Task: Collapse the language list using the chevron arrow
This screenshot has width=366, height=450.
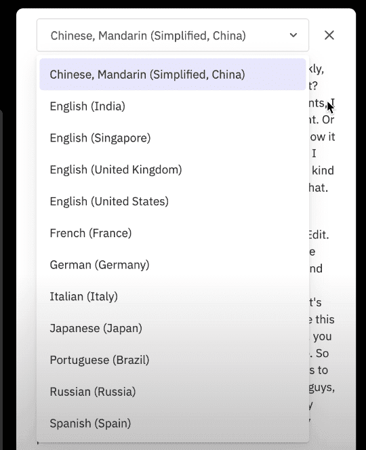Action: 293,35
